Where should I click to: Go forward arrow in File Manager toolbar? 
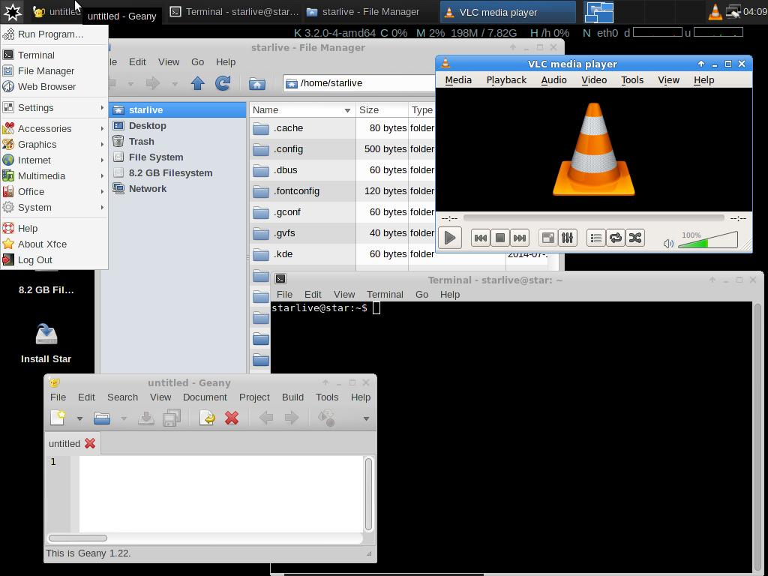point(153,83)
